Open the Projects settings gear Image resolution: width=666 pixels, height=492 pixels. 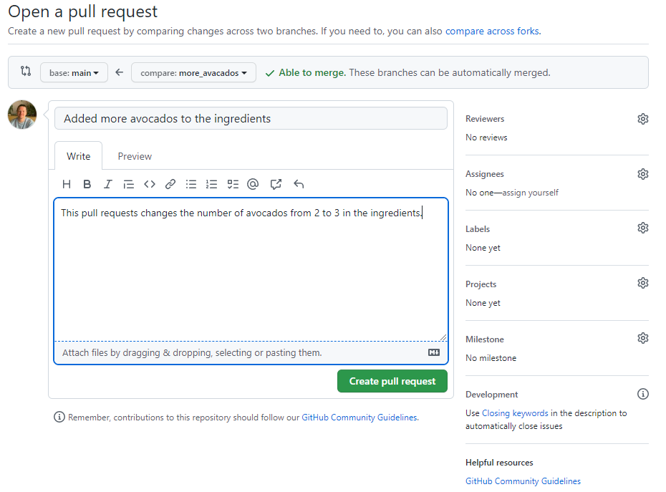pos(642,282)
